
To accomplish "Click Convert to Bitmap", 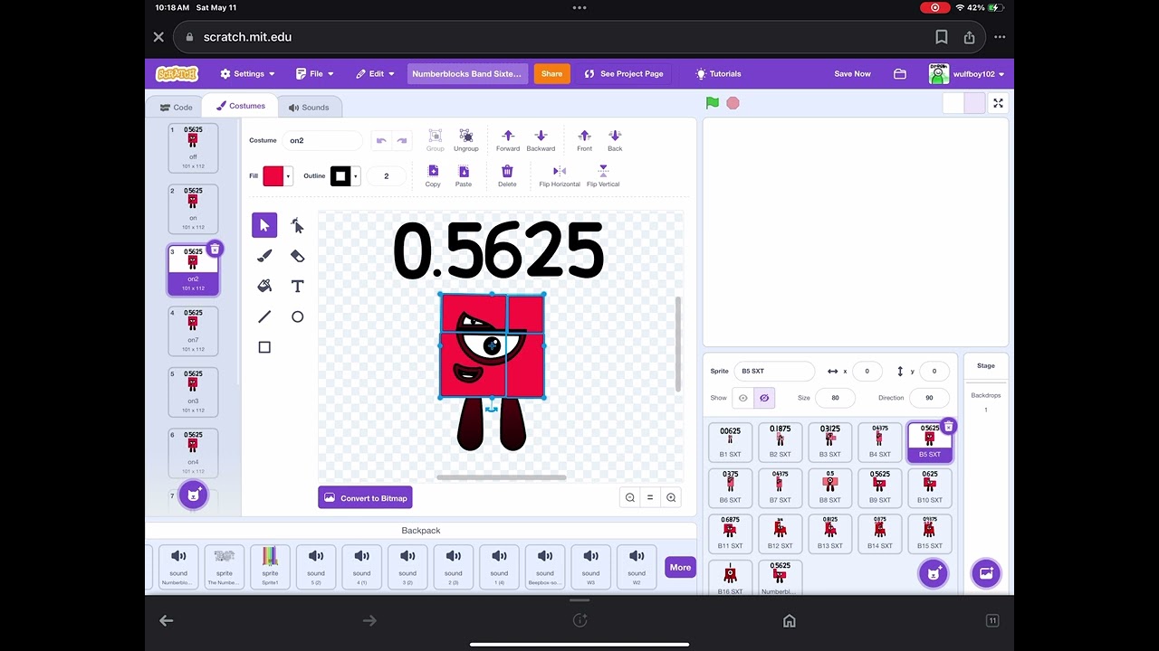I will 365,498.
